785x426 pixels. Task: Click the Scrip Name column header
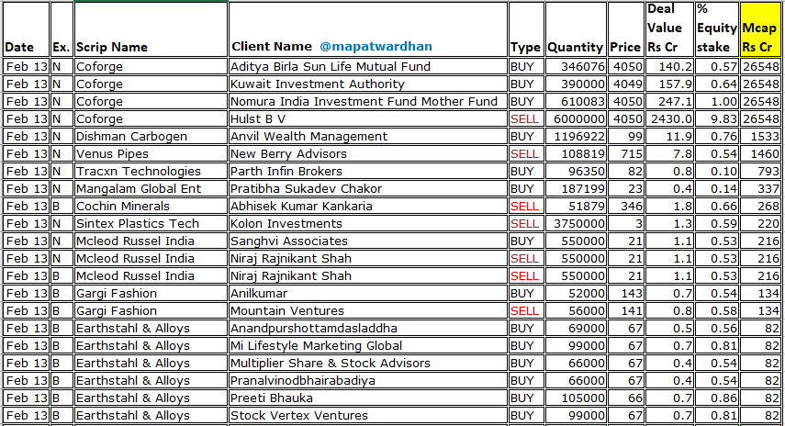[151, 29]
